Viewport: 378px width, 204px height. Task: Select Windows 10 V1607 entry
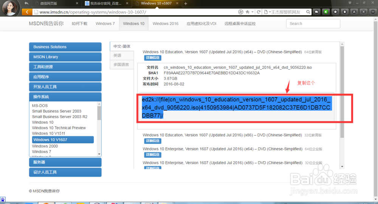click(x=63, y=140)
